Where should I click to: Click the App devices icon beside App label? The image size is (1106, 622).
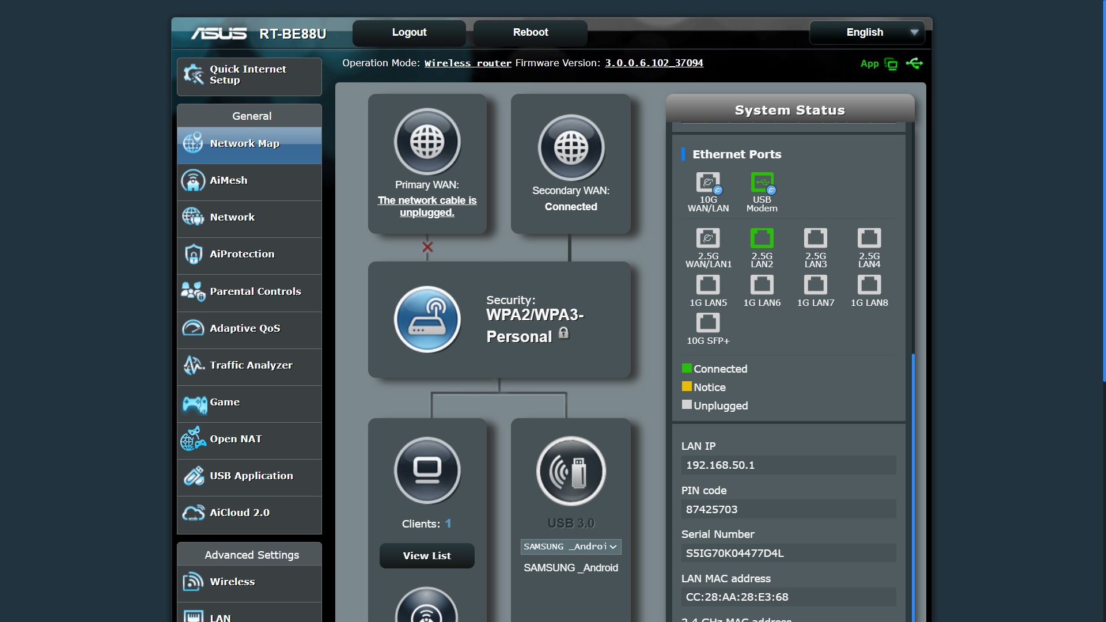[891, 64]
